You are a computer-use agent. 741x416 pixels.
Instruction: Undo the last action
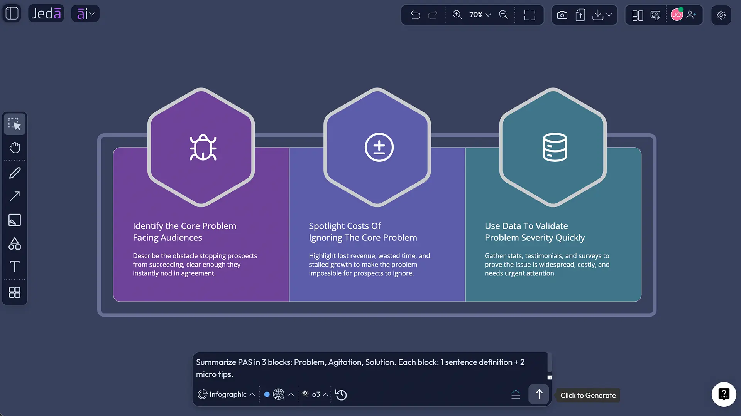(x=415, y=15)
